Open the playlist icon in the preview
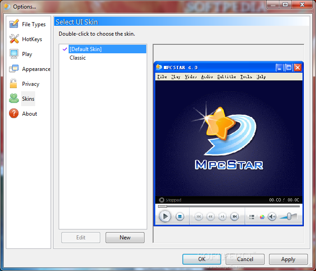 point(252,217)
